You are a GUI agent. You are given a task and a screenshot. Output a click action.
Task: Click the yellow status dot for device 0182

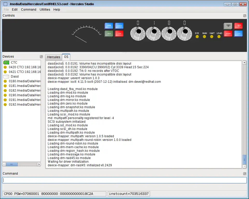coord(5,91)
